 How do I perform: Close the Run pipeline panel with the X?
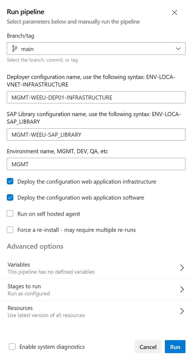point(174,12)
